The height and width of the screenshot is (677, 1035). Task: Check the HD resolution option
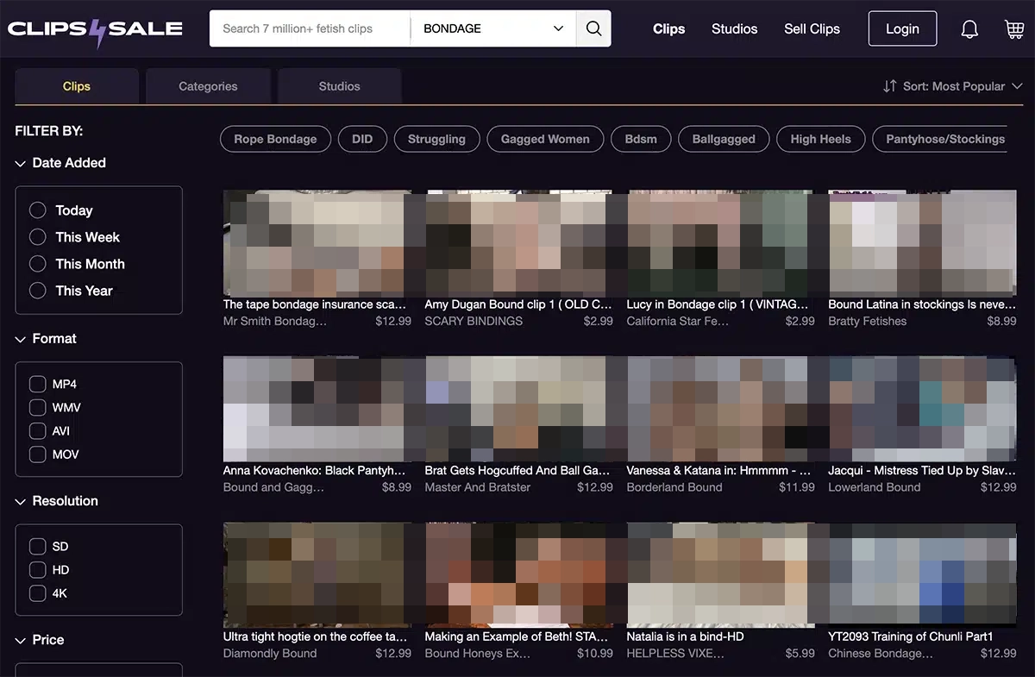[37, 569]
